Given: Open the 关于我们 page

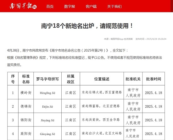Looking at the screenshot, I should 114,7.
